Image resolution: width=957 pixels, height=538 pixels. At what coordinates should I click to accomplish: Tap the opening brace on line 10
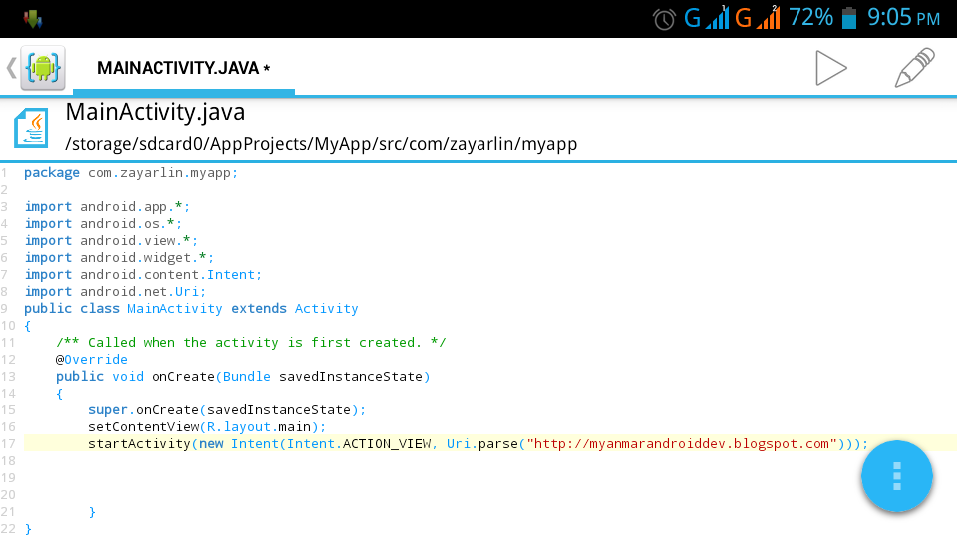[28, 326]
